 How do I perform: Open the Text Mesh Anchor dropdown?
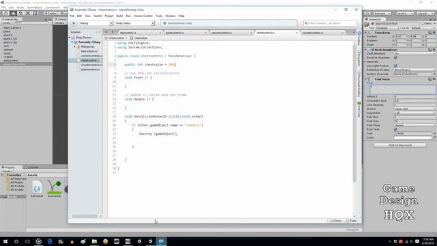[x=414, y=109]
